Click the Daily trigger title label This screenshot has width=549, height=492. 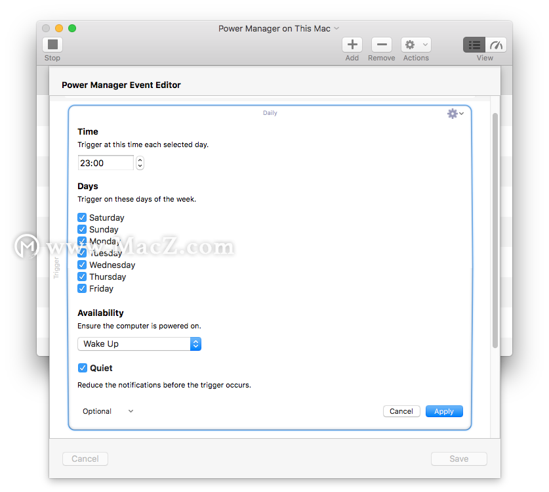point(270,113)
